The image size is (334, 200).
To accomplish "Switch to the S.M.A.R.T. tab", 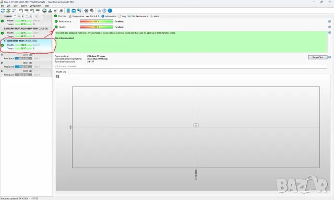I will pyautogui.click(x=92, y=16).
